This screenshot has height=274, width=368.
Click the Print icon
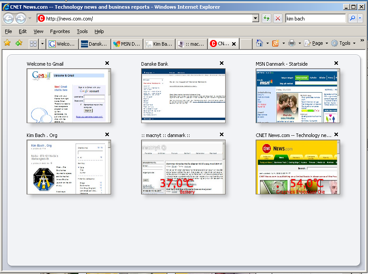(292, 43)
